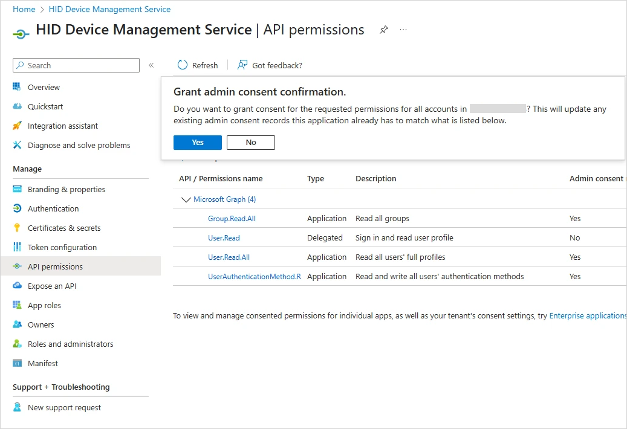Screen dimensions: 627x429
Task: Open the Group.Read.All permission link
Action: [x=227, y=218]
